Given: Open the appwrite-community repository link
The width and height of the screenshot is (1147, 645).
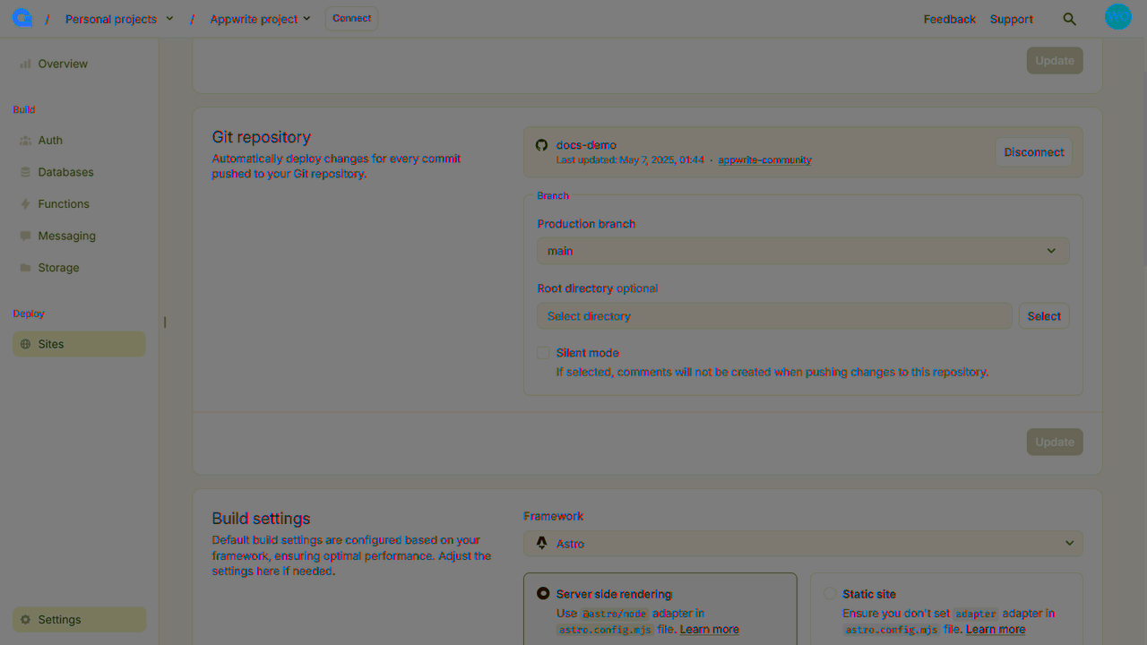Looking at the screenshot, I should point(764,159).
